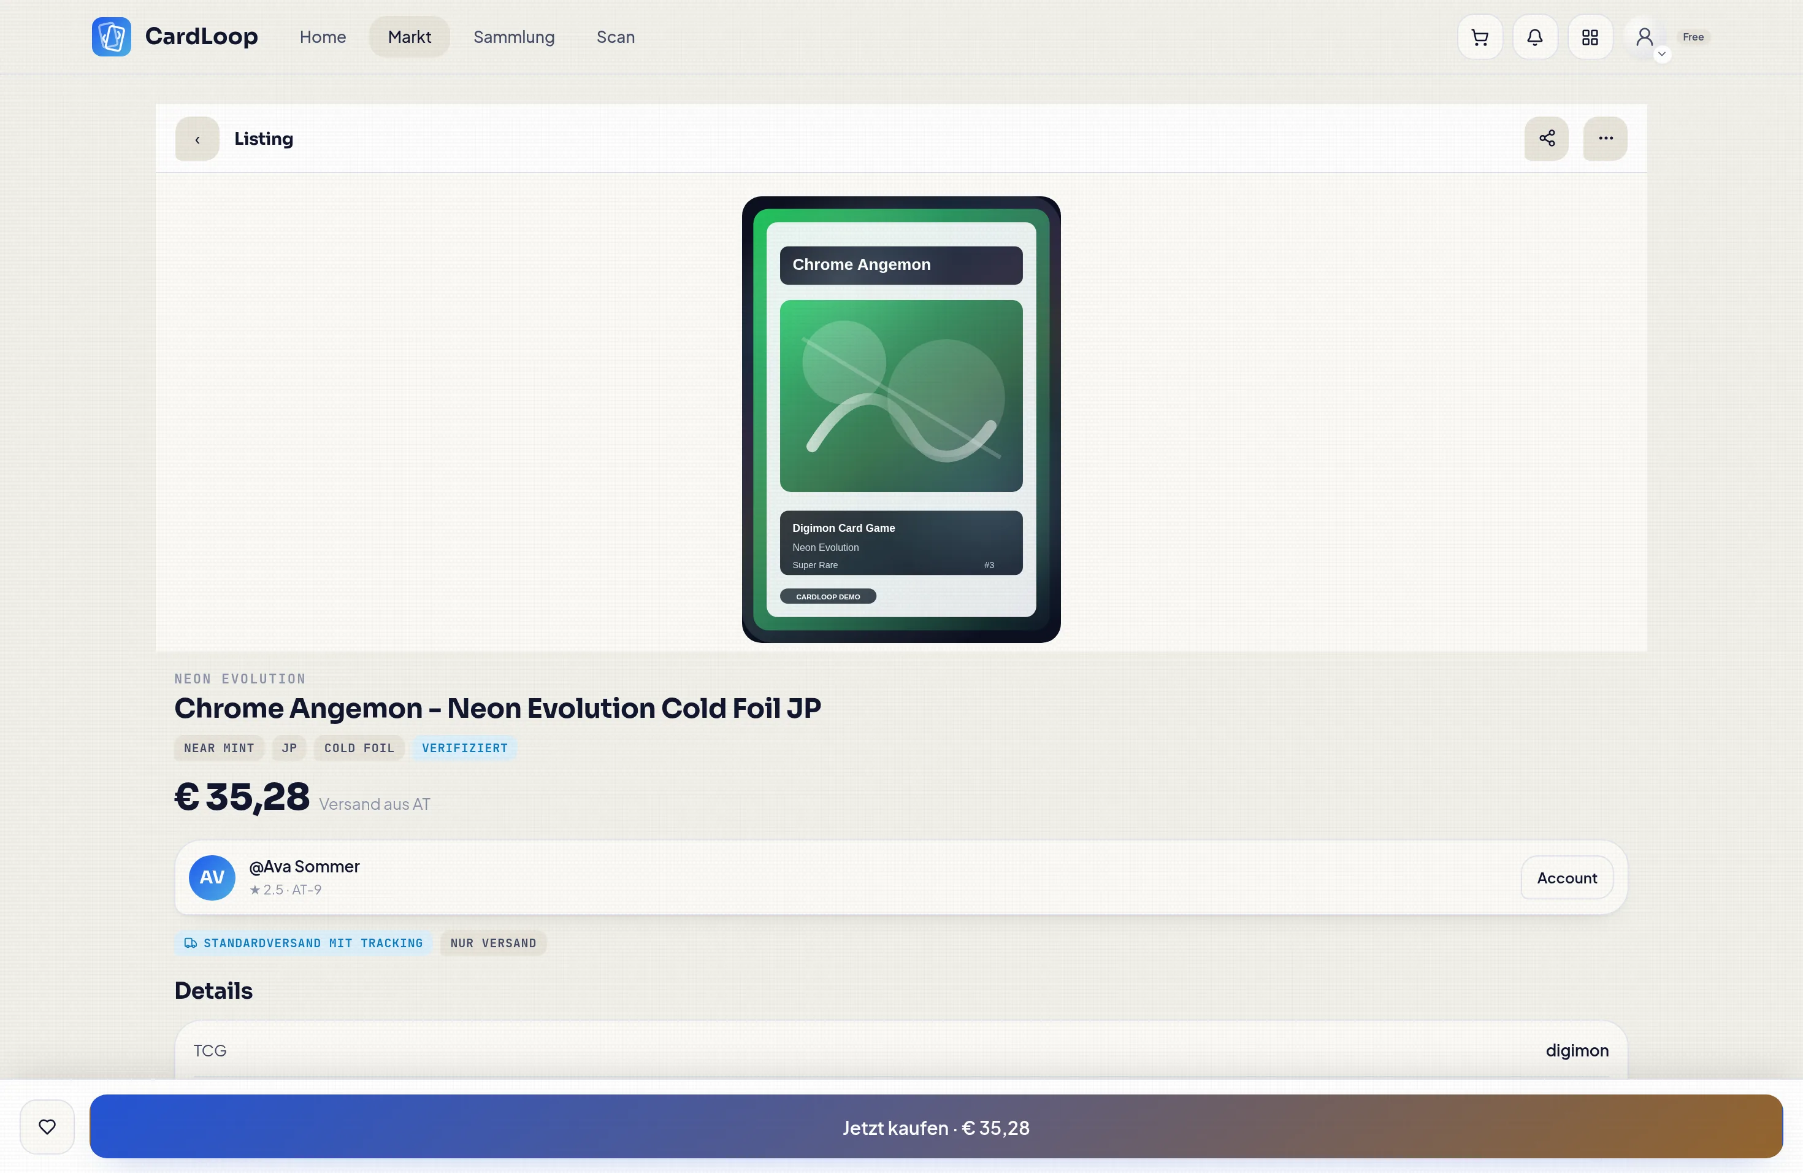Click the seller rating 2.5 · AT-9
This screenshot has height=1173, width=1803.
coord(286,890)
